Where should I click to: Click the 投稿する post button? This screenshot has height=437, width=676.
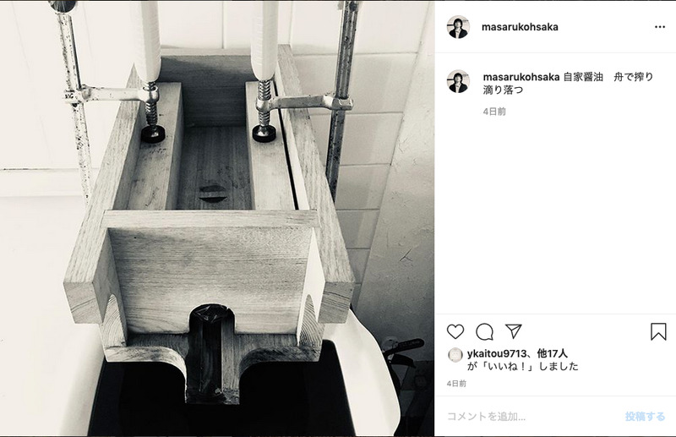(x=645, y=417)
